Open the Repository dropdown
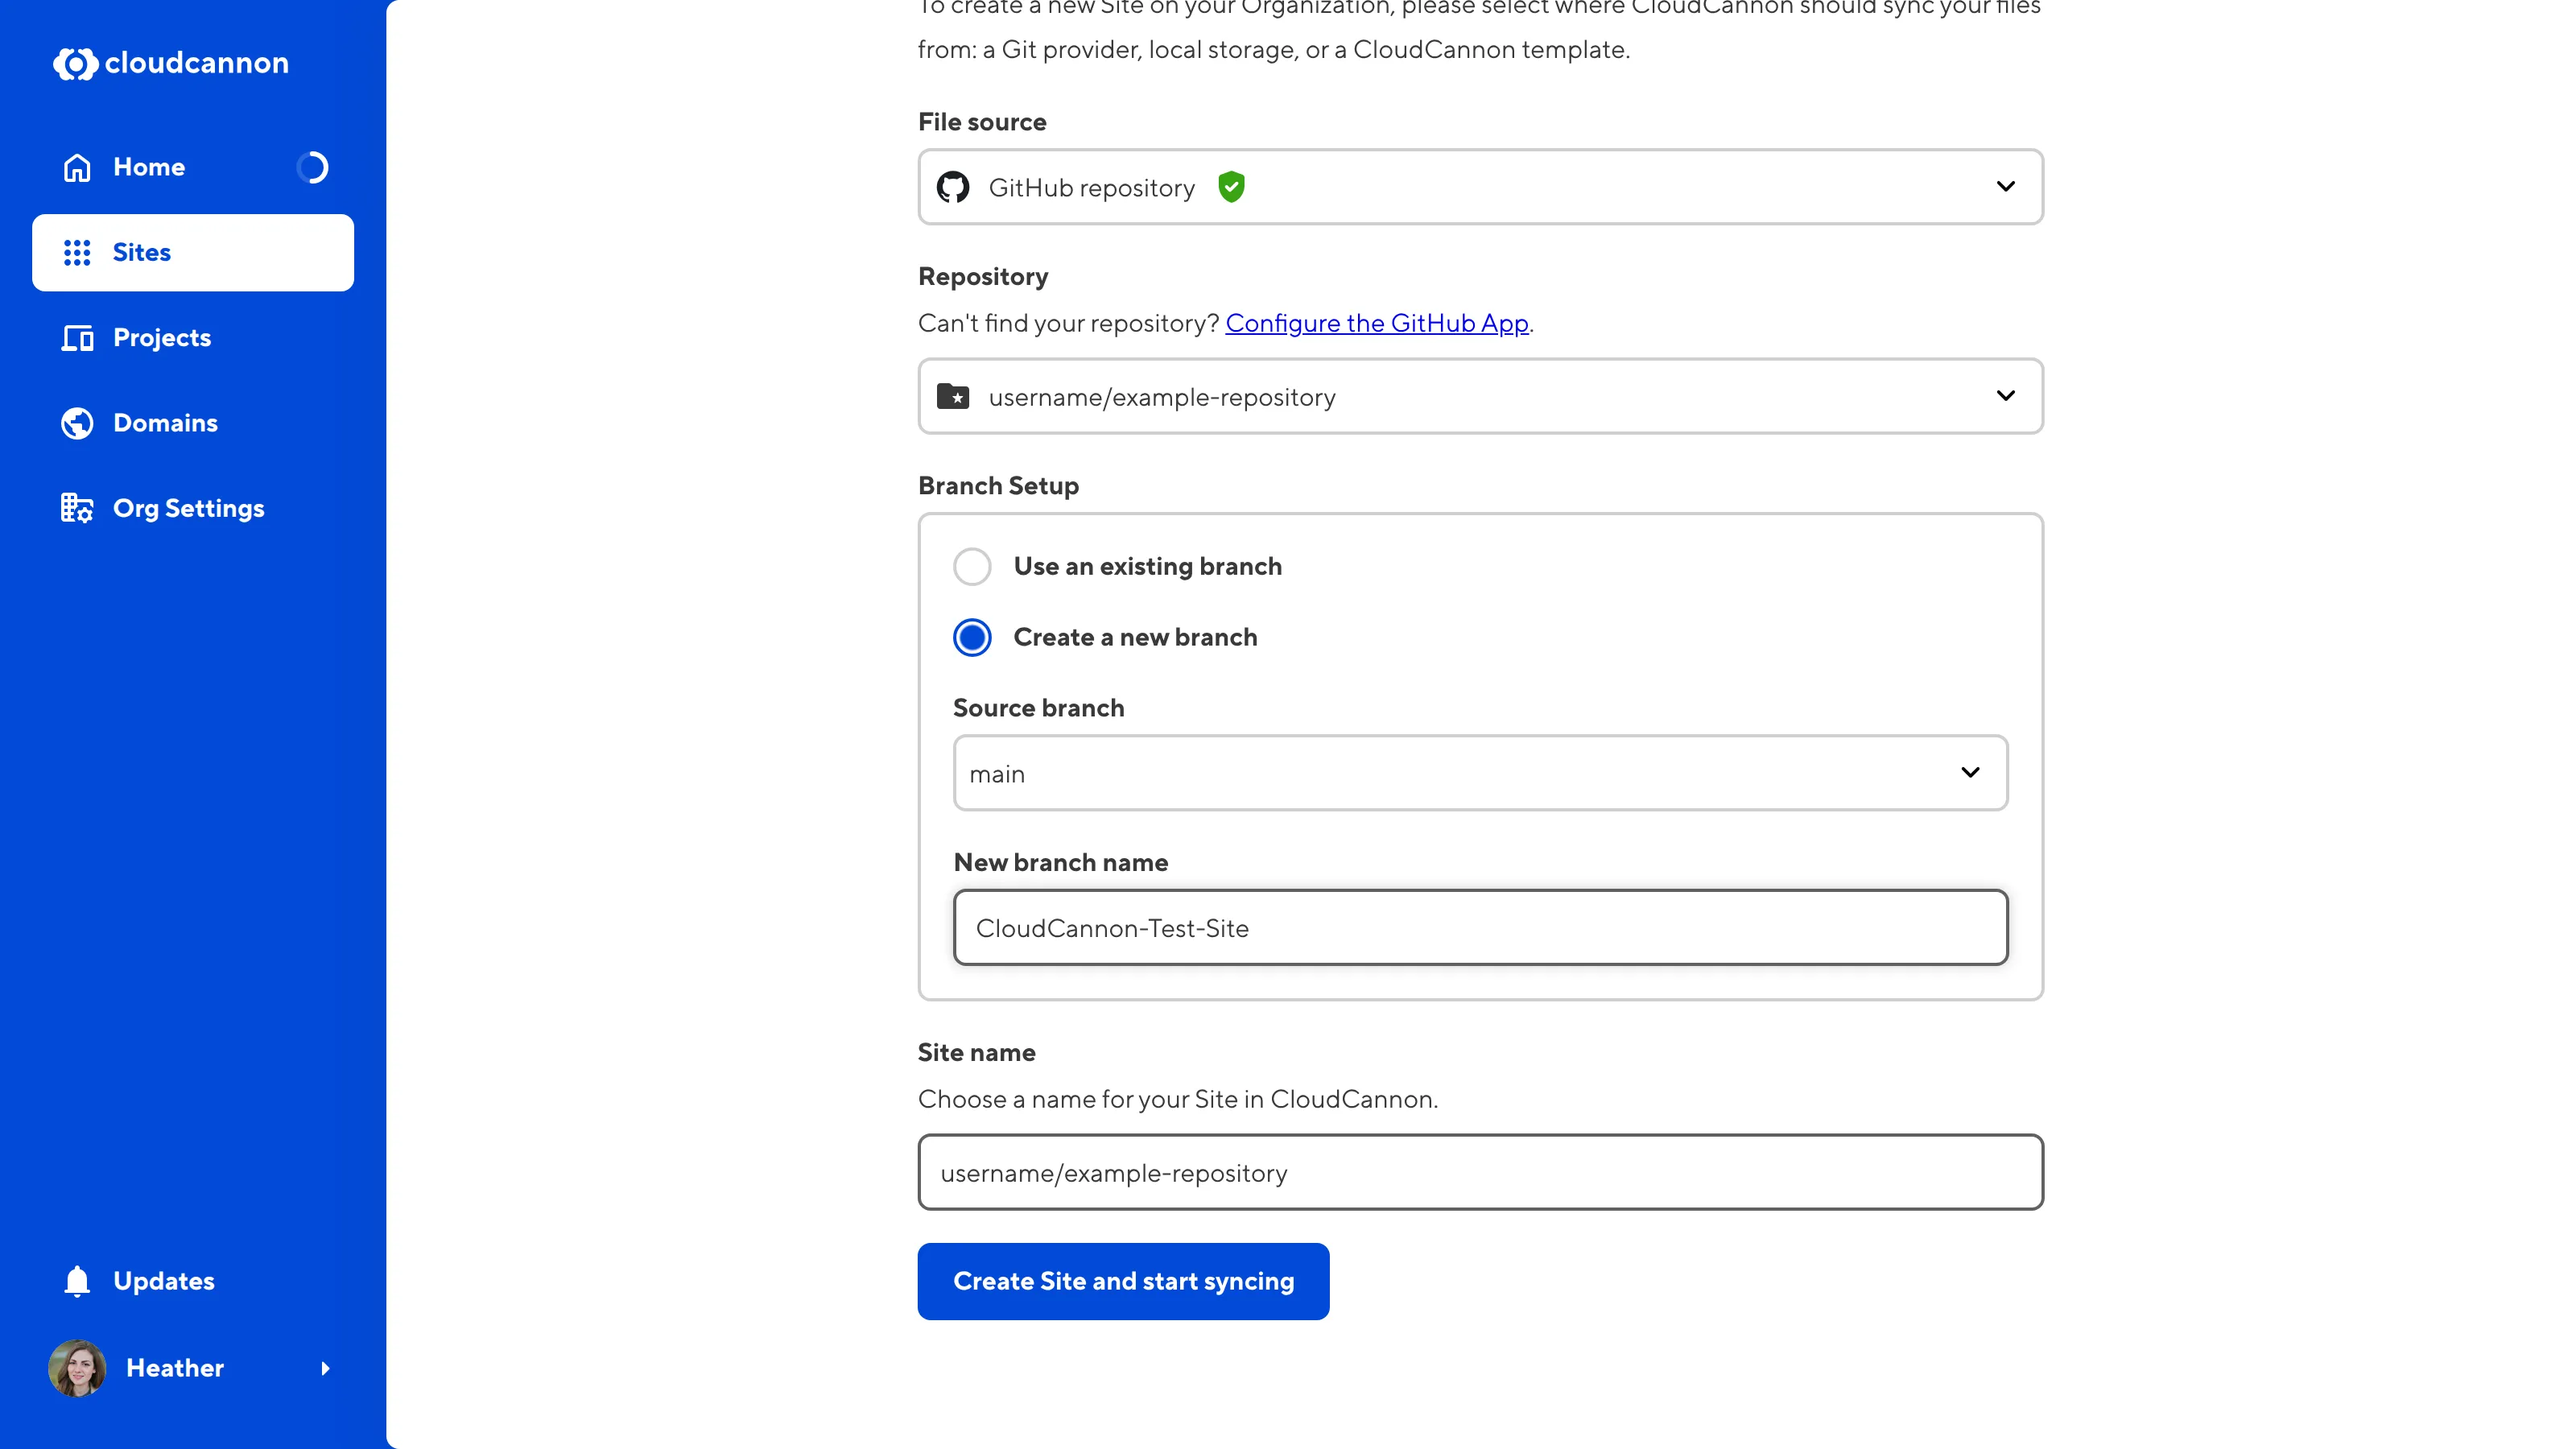2576x1449 pixels. 2006,396
